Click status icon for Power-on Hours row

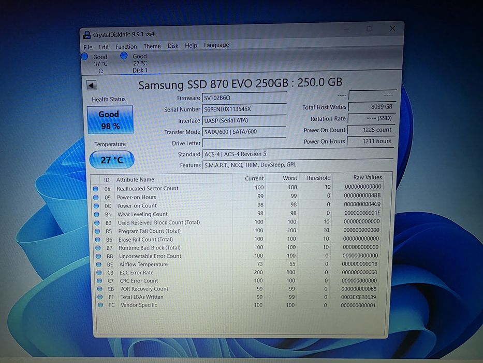click(x=96, y=197)
